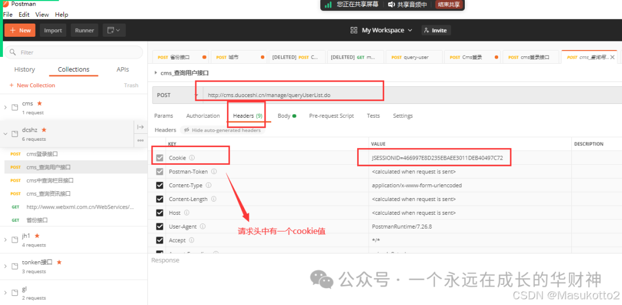Open the POST method dropdown
Viewport: 622px width, 305px height.
coord(177,95)
